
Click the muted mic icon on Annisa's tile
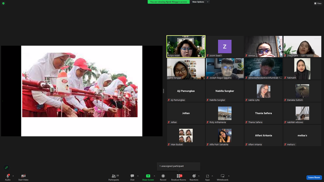click(247, 56)
